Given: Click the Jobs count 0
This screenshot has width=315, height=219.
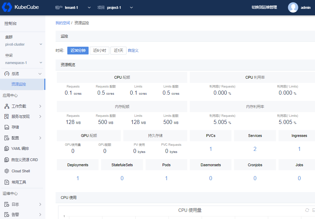Looking at the screenshot, I should pos(299,178).
